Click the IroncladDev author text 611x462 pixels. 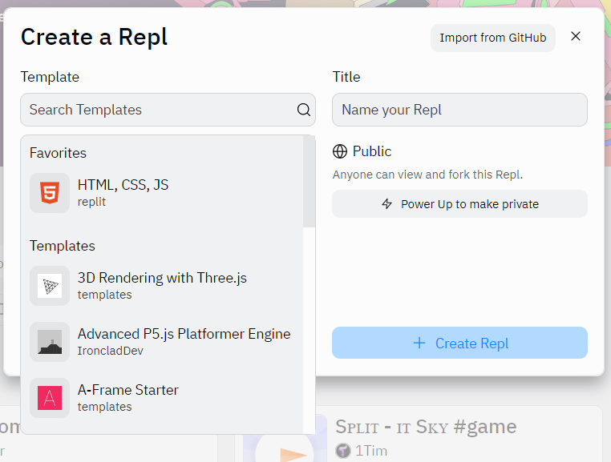[x=111, y=351]
